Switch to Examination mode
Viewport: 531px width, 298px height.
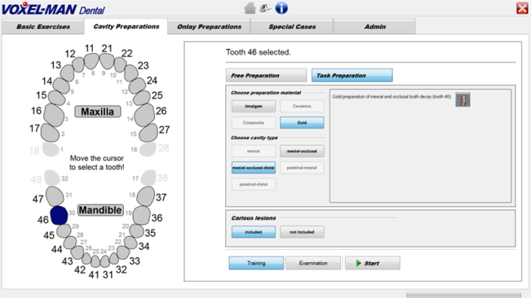[313, 263]
